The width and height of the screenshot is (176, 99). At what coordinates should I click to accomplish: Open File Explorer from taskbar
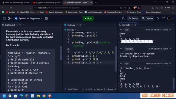pos(38,96)
